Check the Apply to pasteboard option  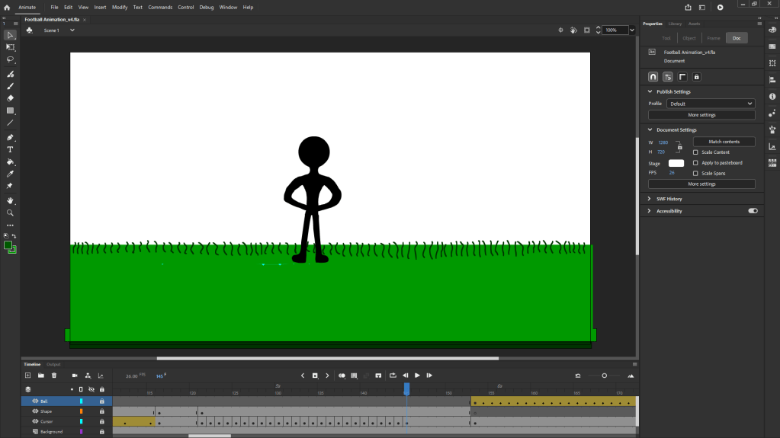pyautogui.click(x=695, y=163)
